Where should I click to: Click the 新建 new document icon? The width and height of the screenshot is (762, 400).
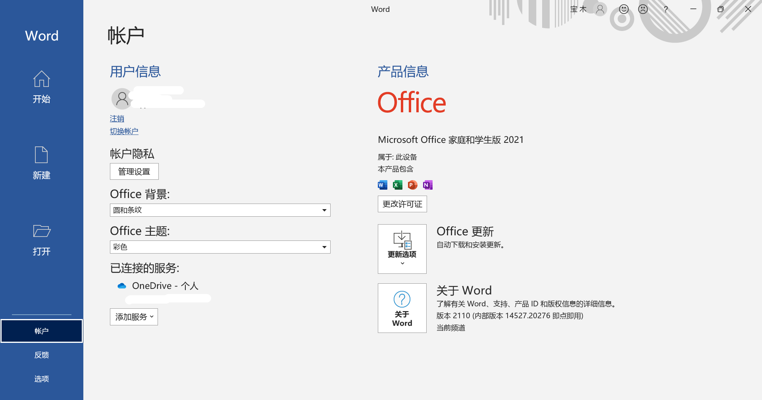(x=41, y=155)
